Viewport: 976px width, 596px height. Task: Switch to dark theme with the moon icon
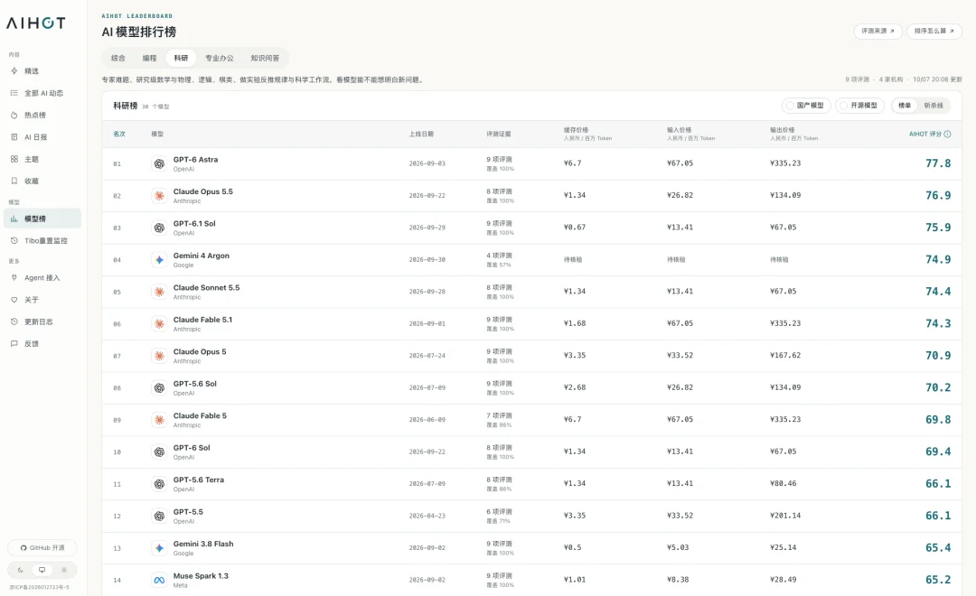pyautogui.click(x=21, y=570)
